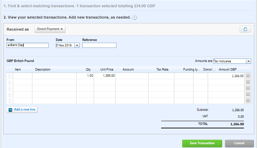Click the Account cell in first row
The image size is (258, 148).
pos(132,76)
